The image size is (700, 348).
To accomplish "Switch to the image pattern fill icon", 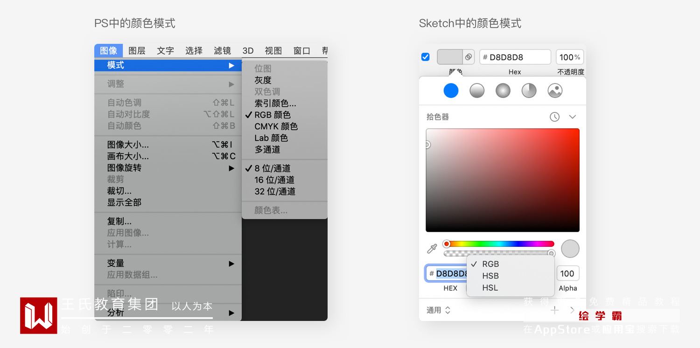I will 555,90.
